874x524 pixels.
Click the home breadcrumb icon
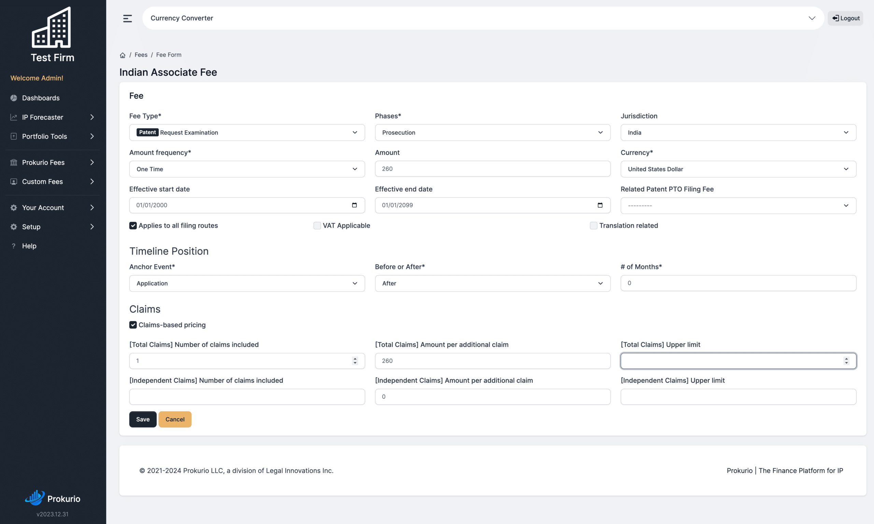click(x=123, y=55)
